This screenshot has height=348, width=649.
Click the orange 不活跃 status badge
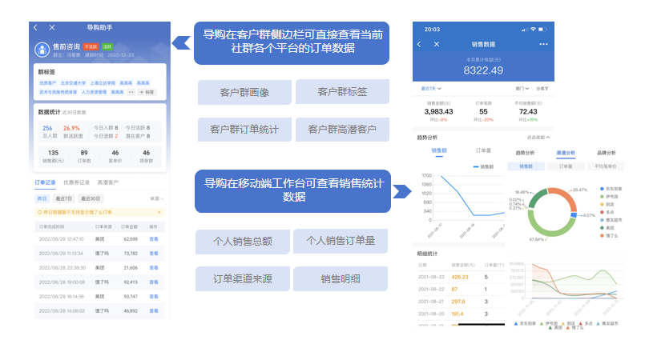click(91, 46)
